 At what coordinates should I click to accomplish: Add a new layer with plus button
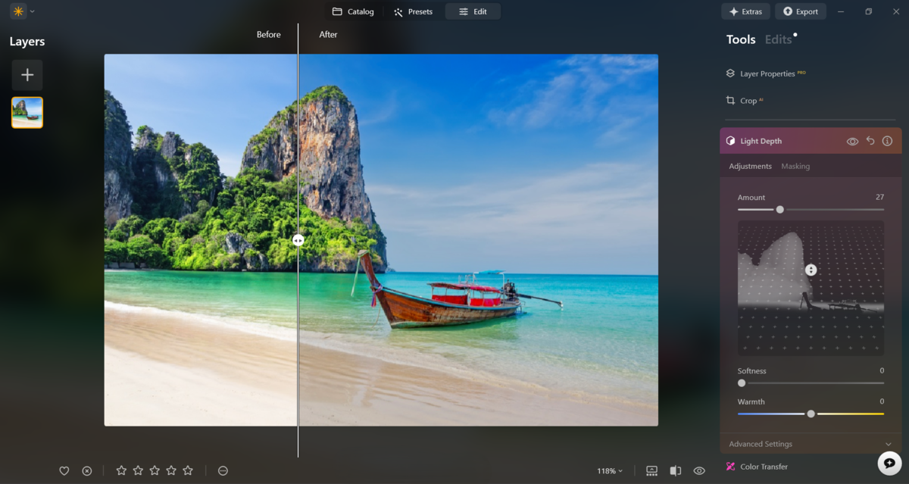click(x=27, y=75)
